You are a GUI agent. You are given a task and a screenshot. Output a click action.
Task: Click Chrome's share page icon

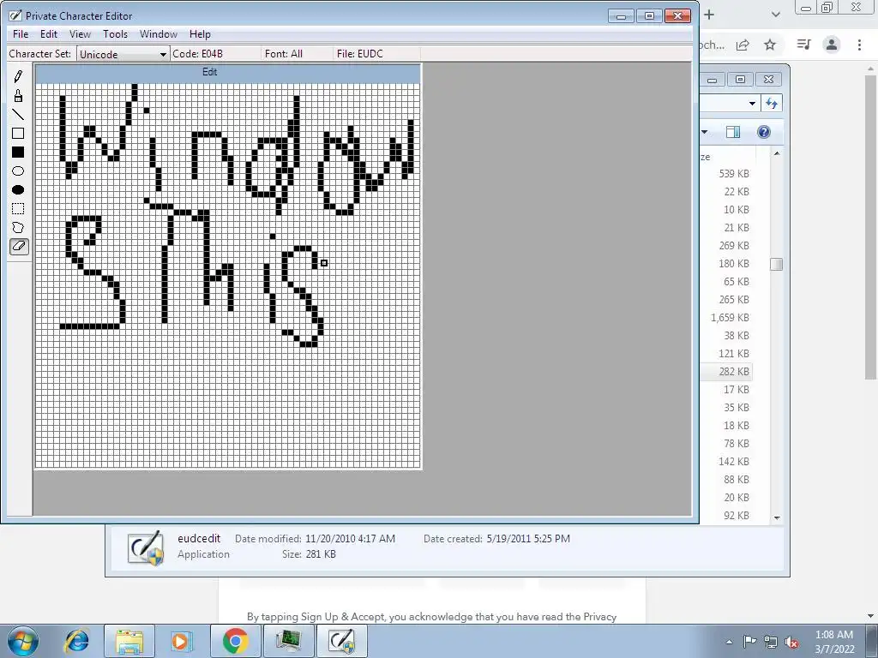click(743, 45)
